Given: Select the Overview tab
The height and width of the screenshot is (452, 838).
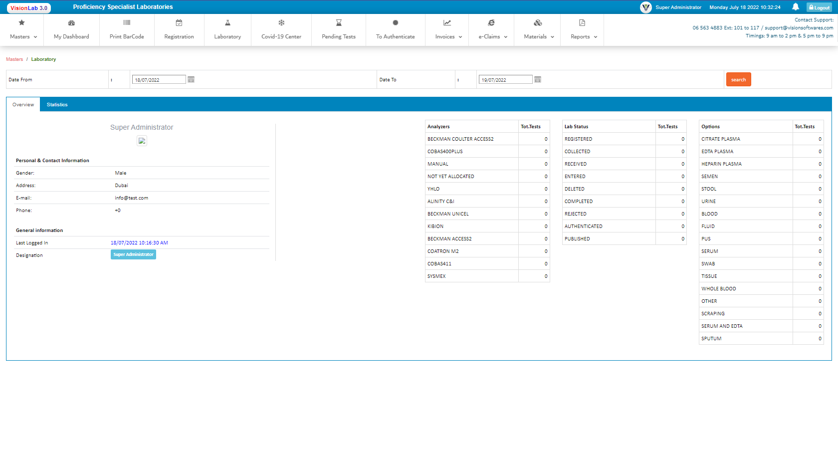Looking at the screenshot, I should tap(23, 104).
